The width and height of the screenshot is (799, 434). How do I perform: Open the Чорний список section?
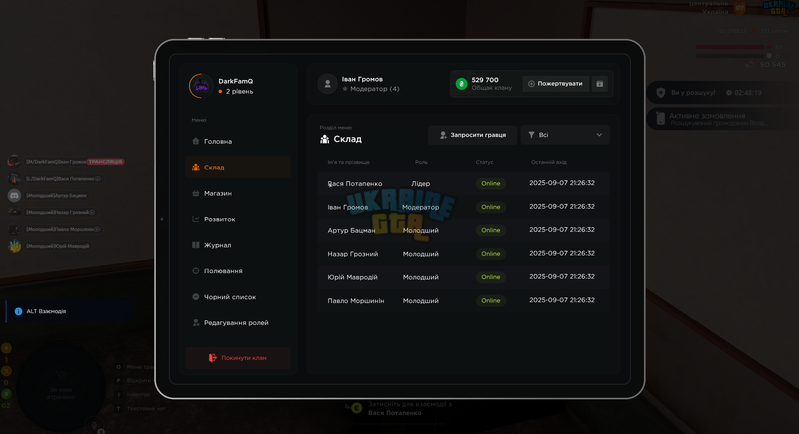tap(238, 297)
